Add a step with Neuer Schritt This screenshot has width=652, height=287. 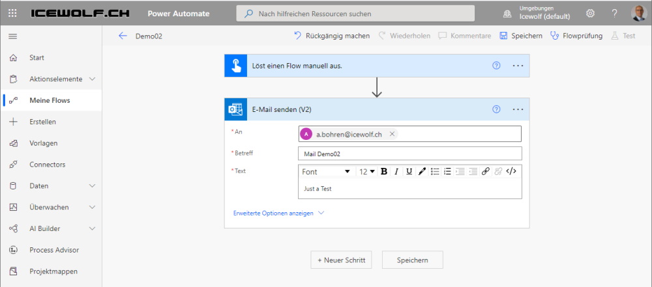(x=341, y=260)
